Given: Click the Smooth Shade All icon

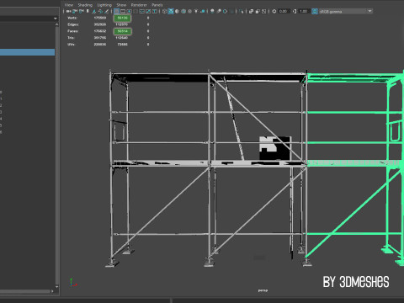Looking at the screenshot, I should coord(171,11).
